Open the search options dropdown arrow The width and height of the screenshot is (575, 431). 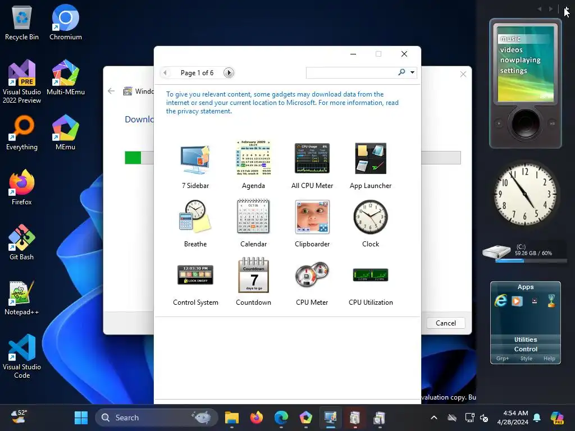[413, 72]
